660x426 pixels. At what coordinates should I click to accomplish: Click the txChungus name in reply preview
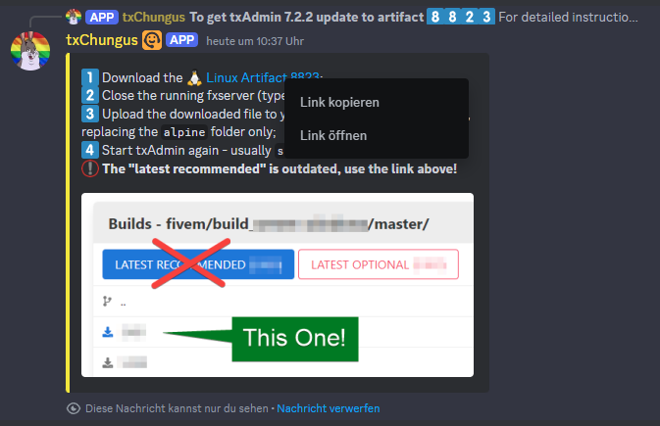(x=154, y=17)
